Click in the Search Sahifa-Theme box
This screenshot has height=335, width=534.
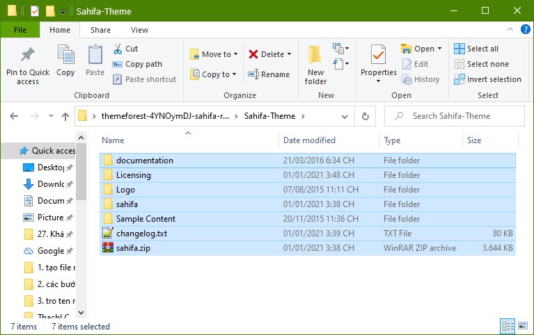coord(455,116)
